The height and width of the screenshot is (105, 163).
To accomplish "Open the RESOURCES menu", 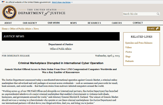I will click(94, 23).
